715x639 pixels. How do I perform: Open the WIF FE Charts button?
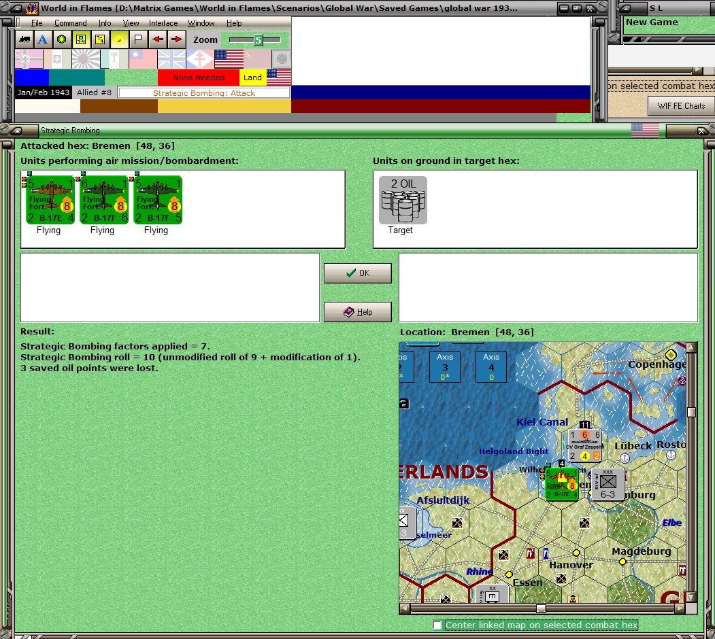click(x=681, y=106)
